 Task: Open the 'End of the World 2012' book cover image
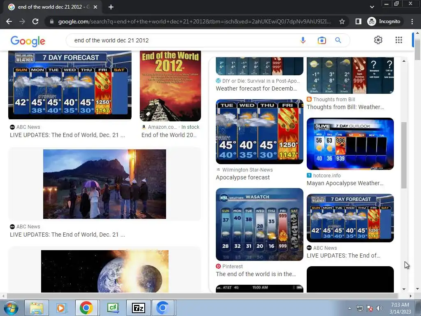click(x=170, y=86)
